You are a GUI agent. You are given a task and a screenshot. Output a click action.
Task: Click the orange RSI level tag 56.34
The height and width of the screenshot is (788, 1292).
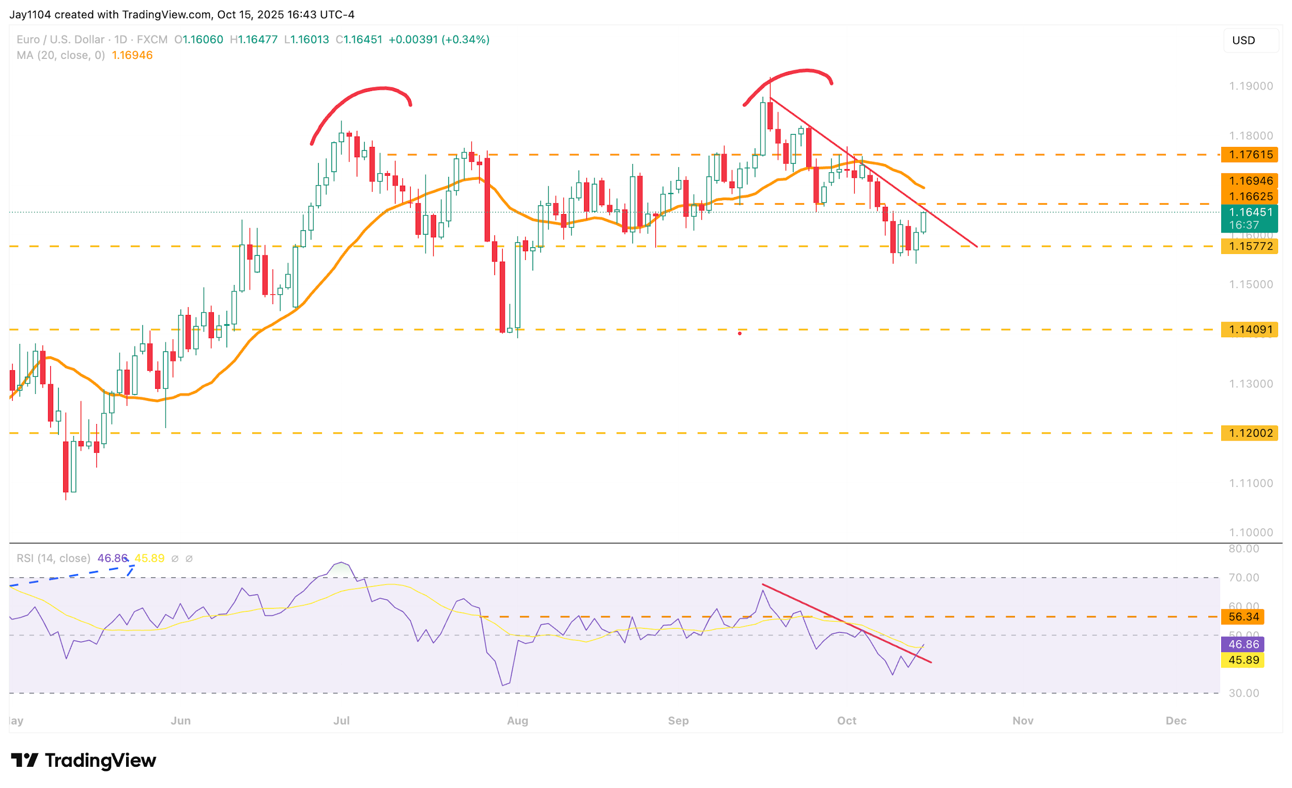click(1243, 617)
